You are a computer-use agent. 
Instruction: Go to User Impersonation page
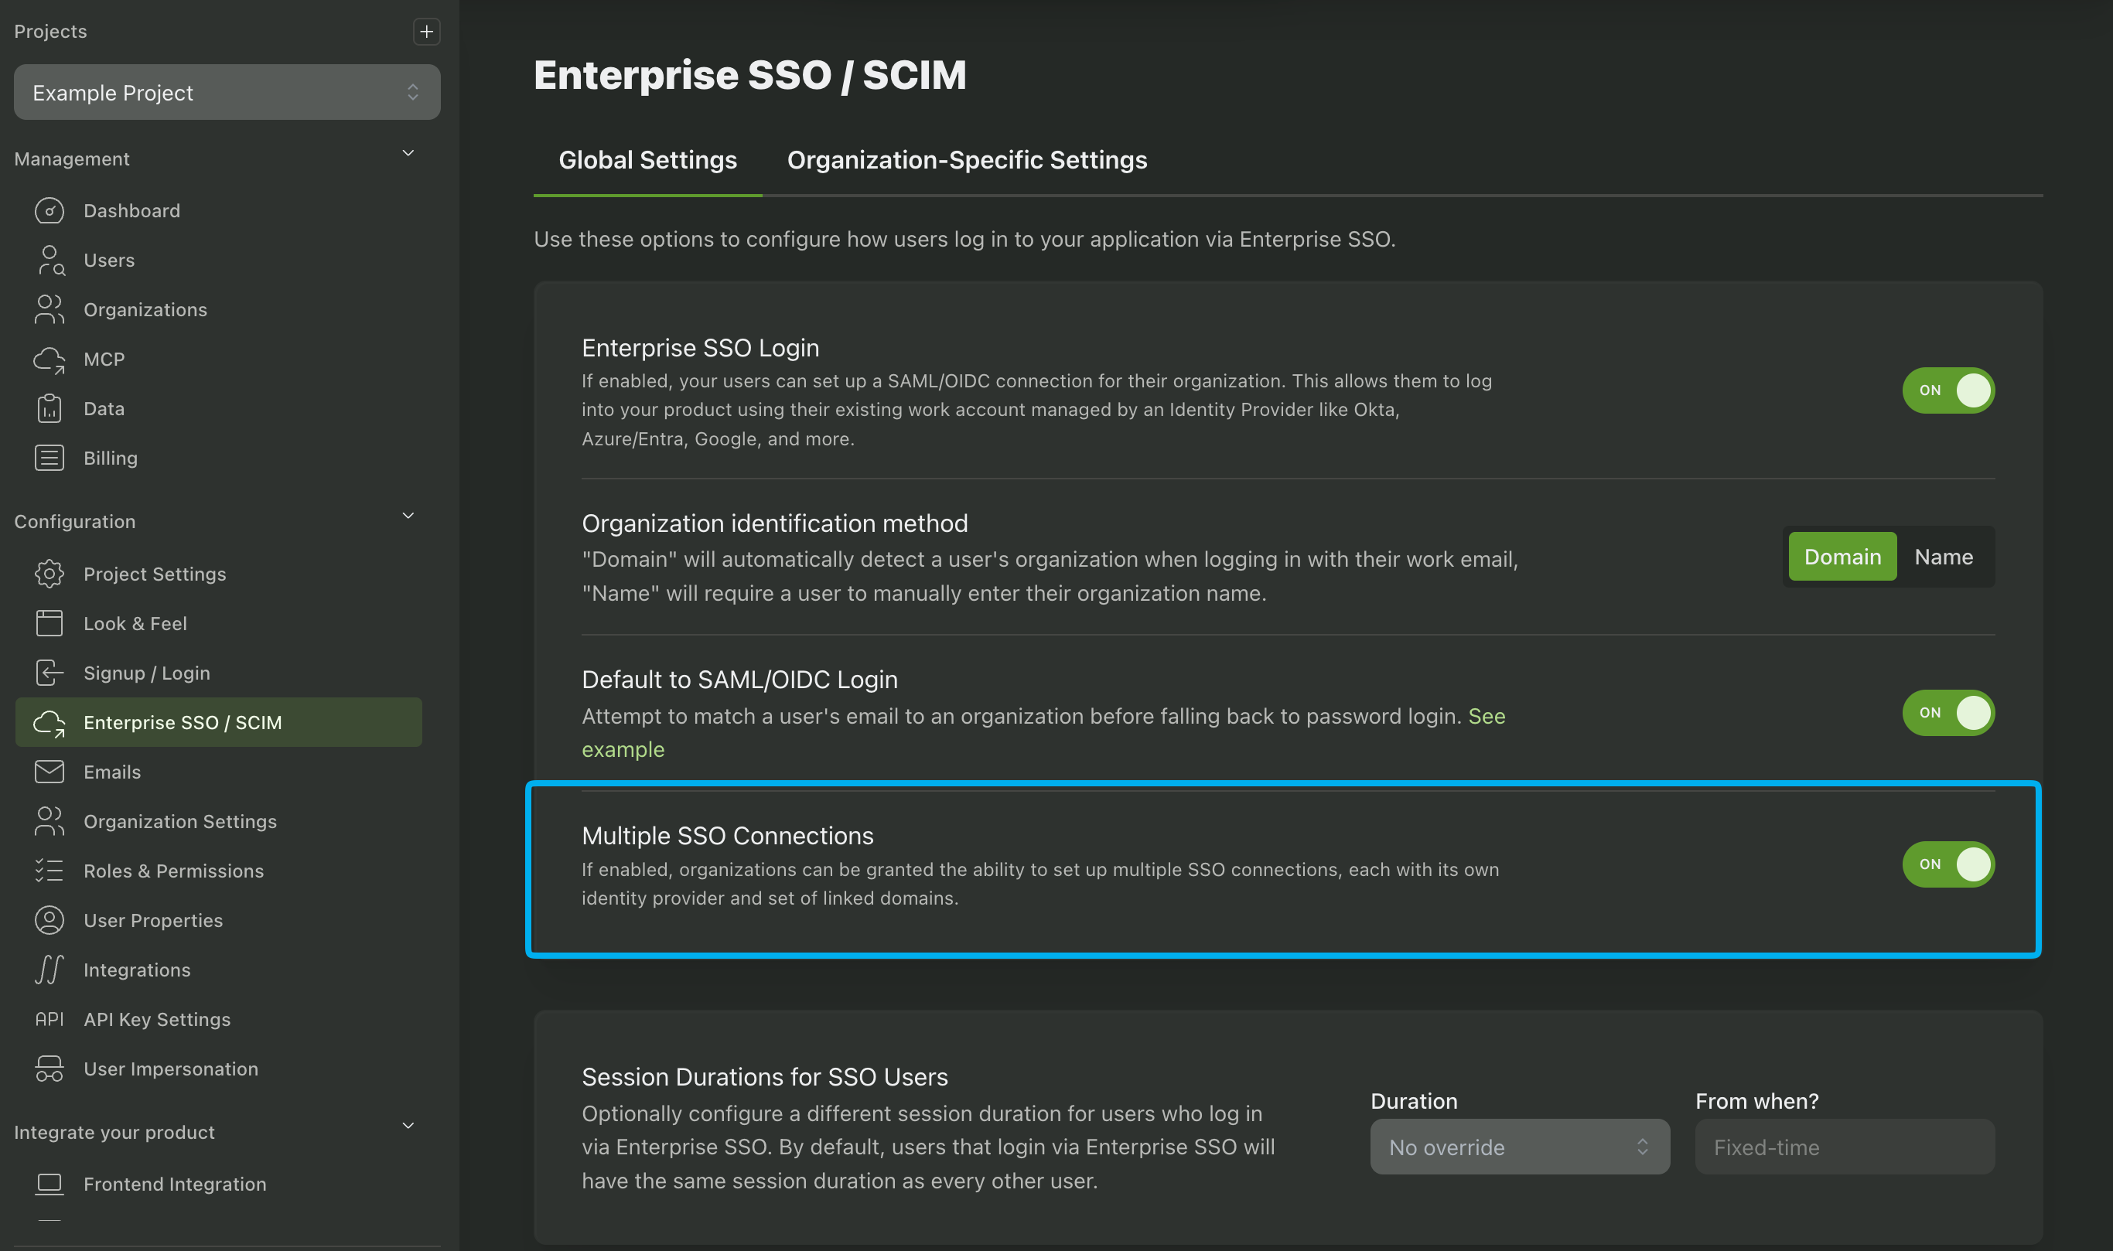pos(170,1069)
